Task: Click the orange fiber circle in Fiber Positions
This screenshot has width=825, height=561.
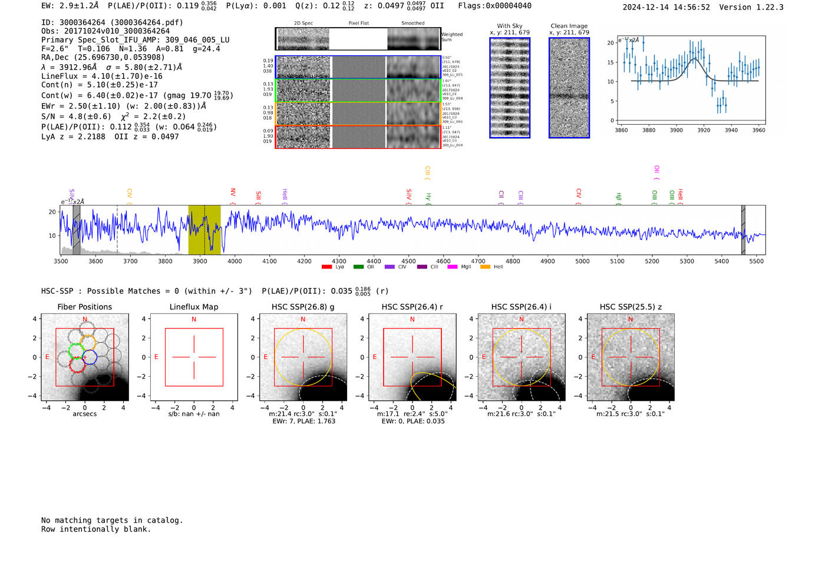Action: (87, 341)
